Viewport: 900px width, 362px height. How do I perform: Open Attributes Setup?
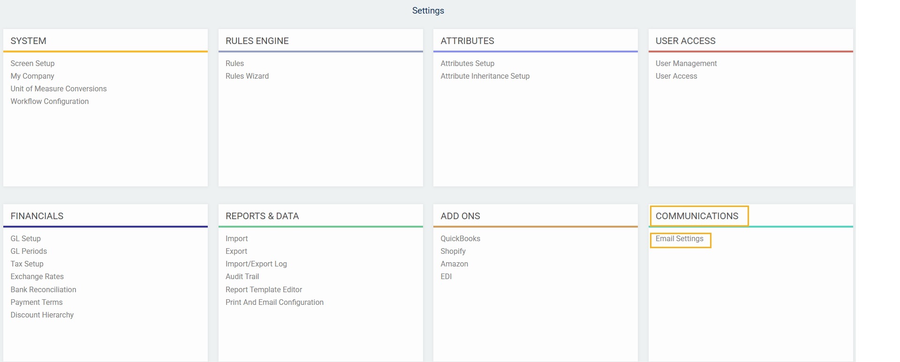click(x=467, y=63)
